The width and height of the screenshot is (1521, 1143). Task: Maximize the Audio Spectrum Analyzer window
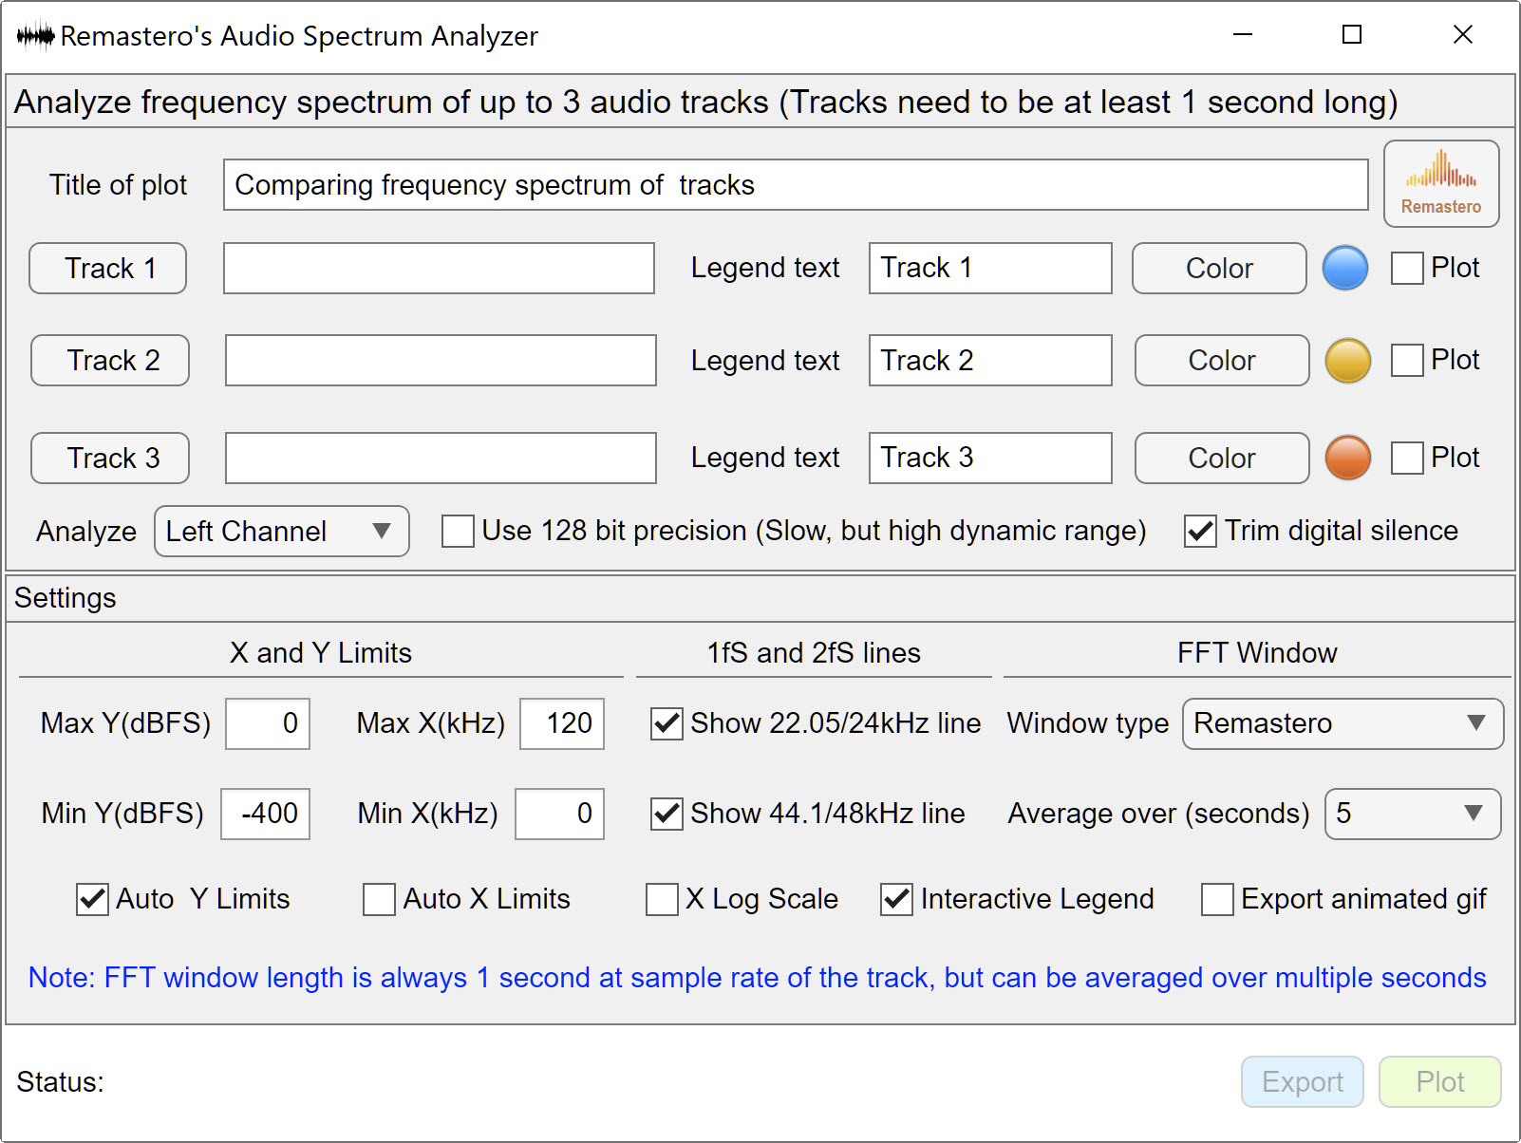(x=1352, y=35)
